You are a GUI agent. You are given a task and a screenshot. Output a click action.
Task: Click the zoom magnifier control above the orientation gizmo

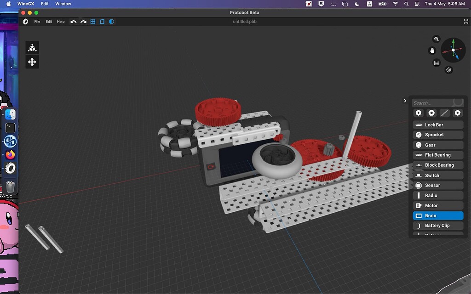pyautogui.click(x=436, y=39)
